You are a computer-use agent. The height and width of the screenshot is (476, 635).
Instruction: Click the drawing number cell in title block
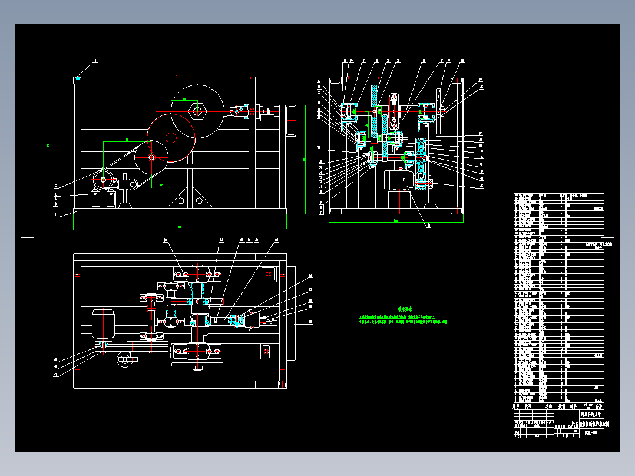coord(591,433)
